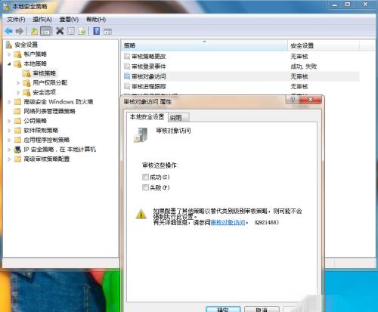The width and height of the screenshot is (378, 312).
Task: Click the IP 安全策略 node icon
Action: coord(17,150)
